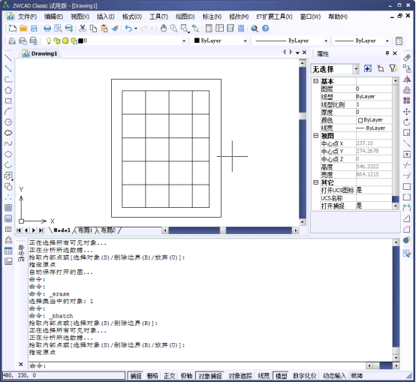Toggle 栅格 grid display
Image resolution: width=416 pixels, height=382 pixels.
(152, 376)
